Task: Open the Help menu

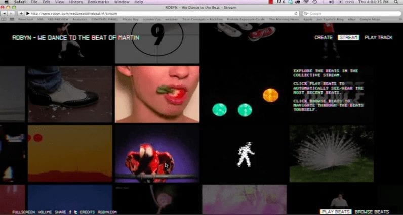Action: [x=139, y=2]
